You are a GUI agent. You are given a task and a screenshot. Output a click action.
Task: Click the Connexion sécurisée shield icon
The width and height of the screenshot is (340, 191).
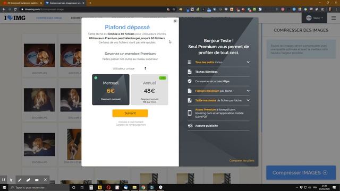click(190, 81)
